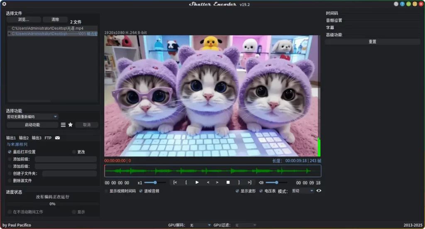Click 重置 reset button
Screen dimensions: 425x229
click(372, 42)
